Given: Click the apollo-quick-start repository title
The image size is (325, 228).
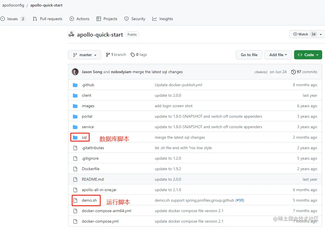Looking at the screenshot, I should [100, 35].
